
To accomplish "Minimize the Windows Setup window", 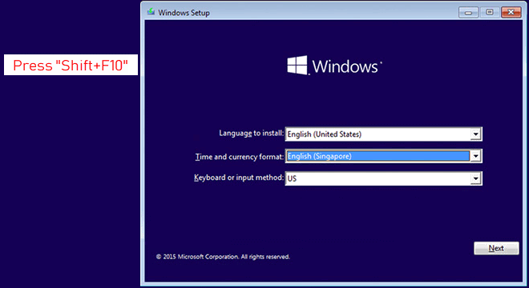I will [x=468, y=13].
